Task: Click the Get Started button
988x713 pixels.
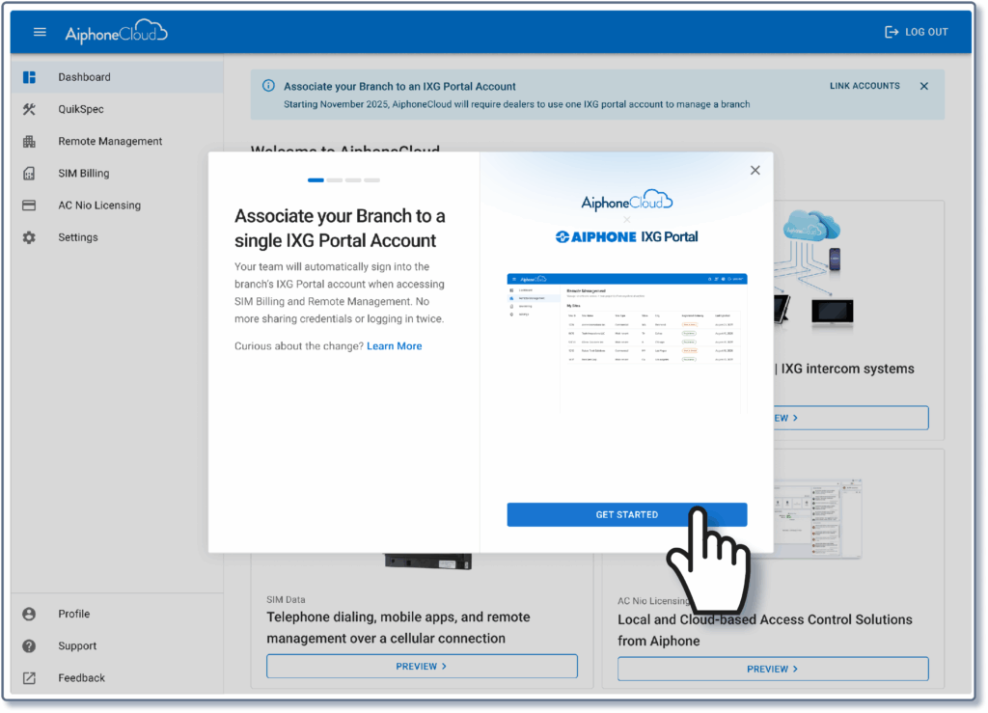Action: coord(626,514)
